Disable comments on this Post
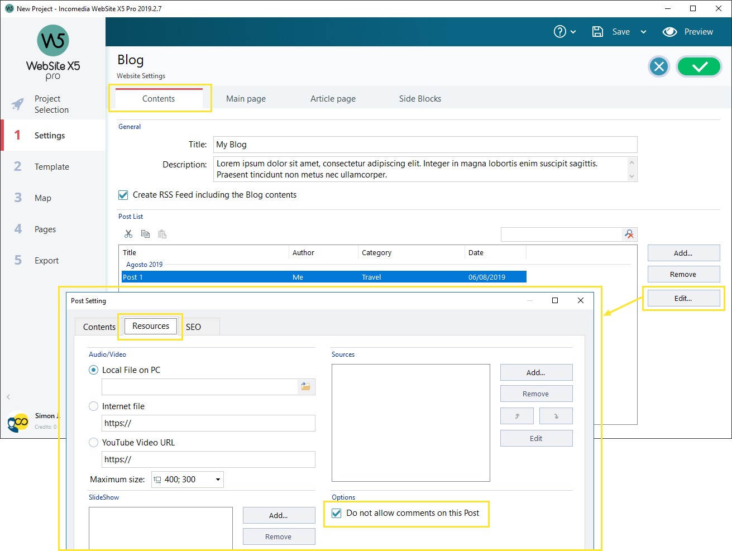This screenshot has height=551, width=732. tap(336, 512)
